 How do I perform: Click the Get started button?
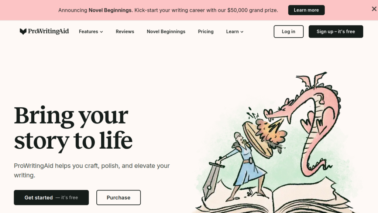pos(51,197)
